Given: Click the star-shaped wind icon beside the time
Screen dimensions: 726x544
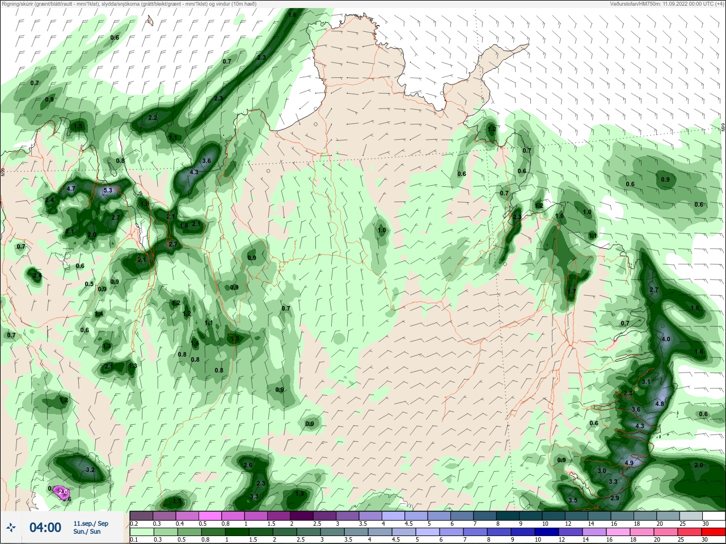Looking at the screenshot, I should click(x=11, y=528).
